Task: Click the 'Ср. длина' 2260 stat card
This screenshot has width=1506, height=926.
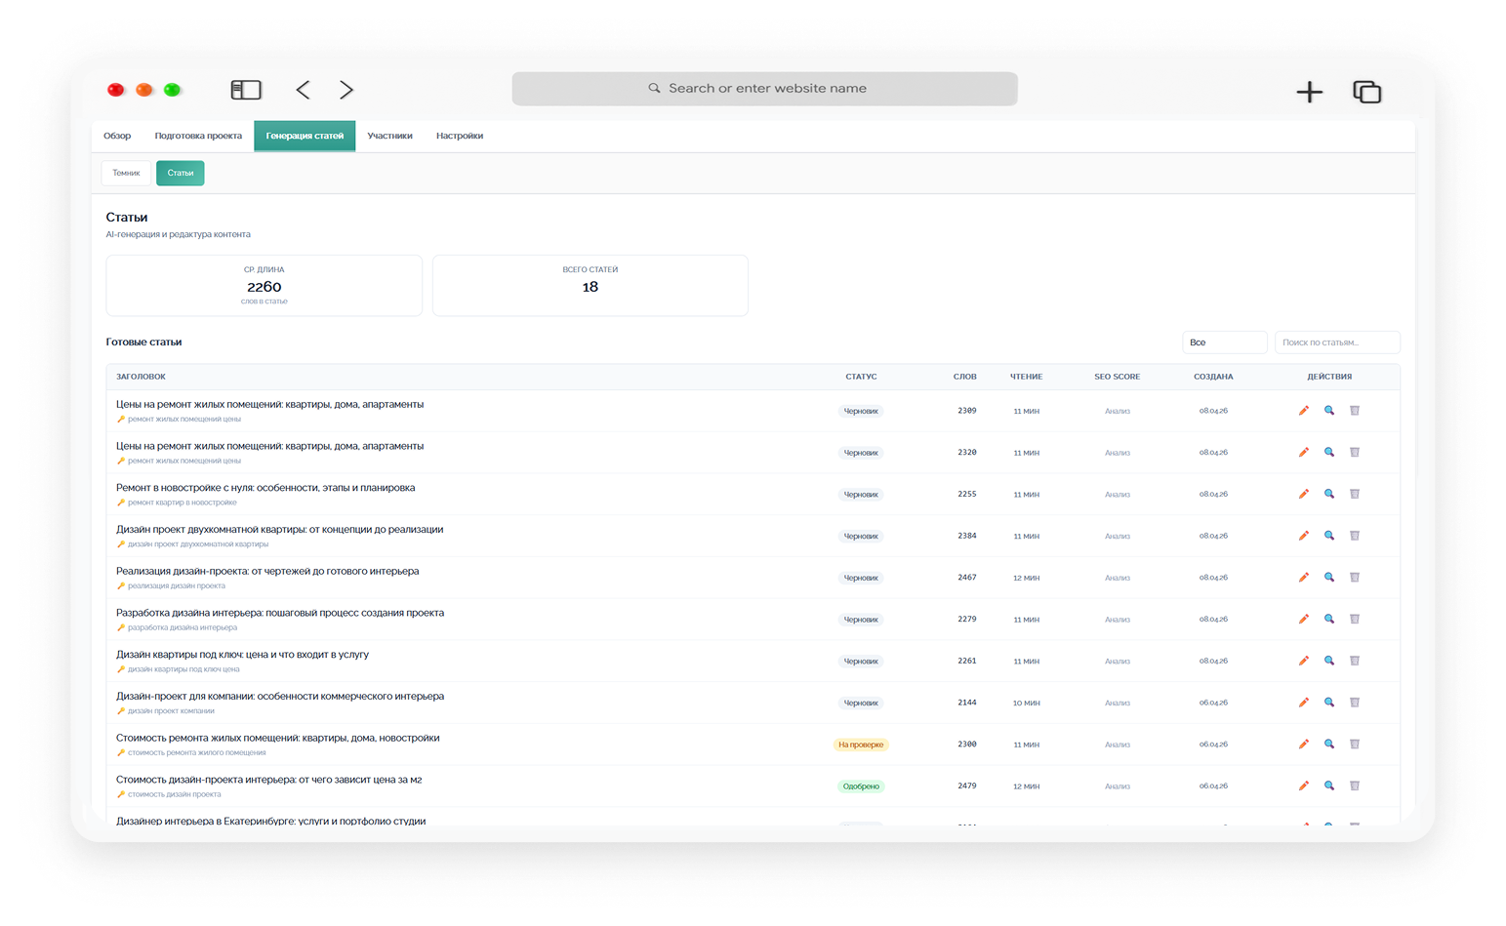Action: pos(265,286)
